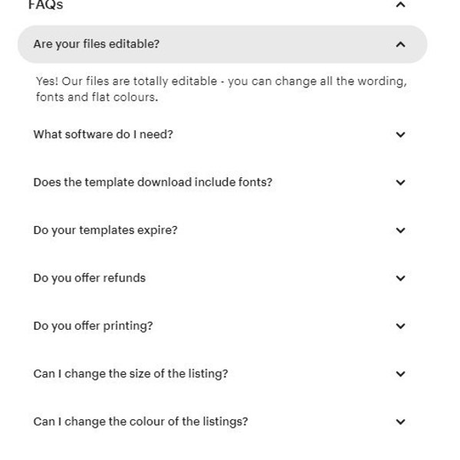Show answer for 'Do you offer refunds'
This screenshot has width=460, height=460.
point(222,278)
